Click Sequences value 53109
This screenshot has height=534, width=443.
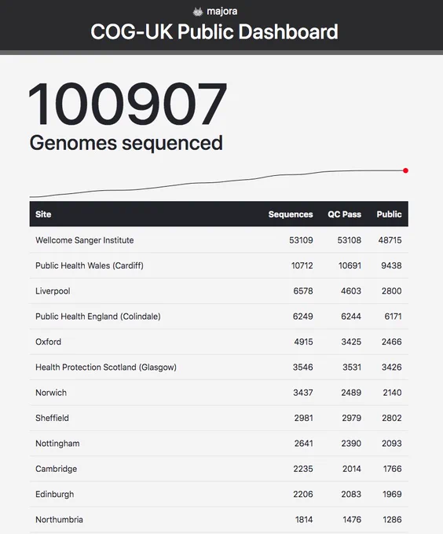pyautogui.click(x=301, y=240)
